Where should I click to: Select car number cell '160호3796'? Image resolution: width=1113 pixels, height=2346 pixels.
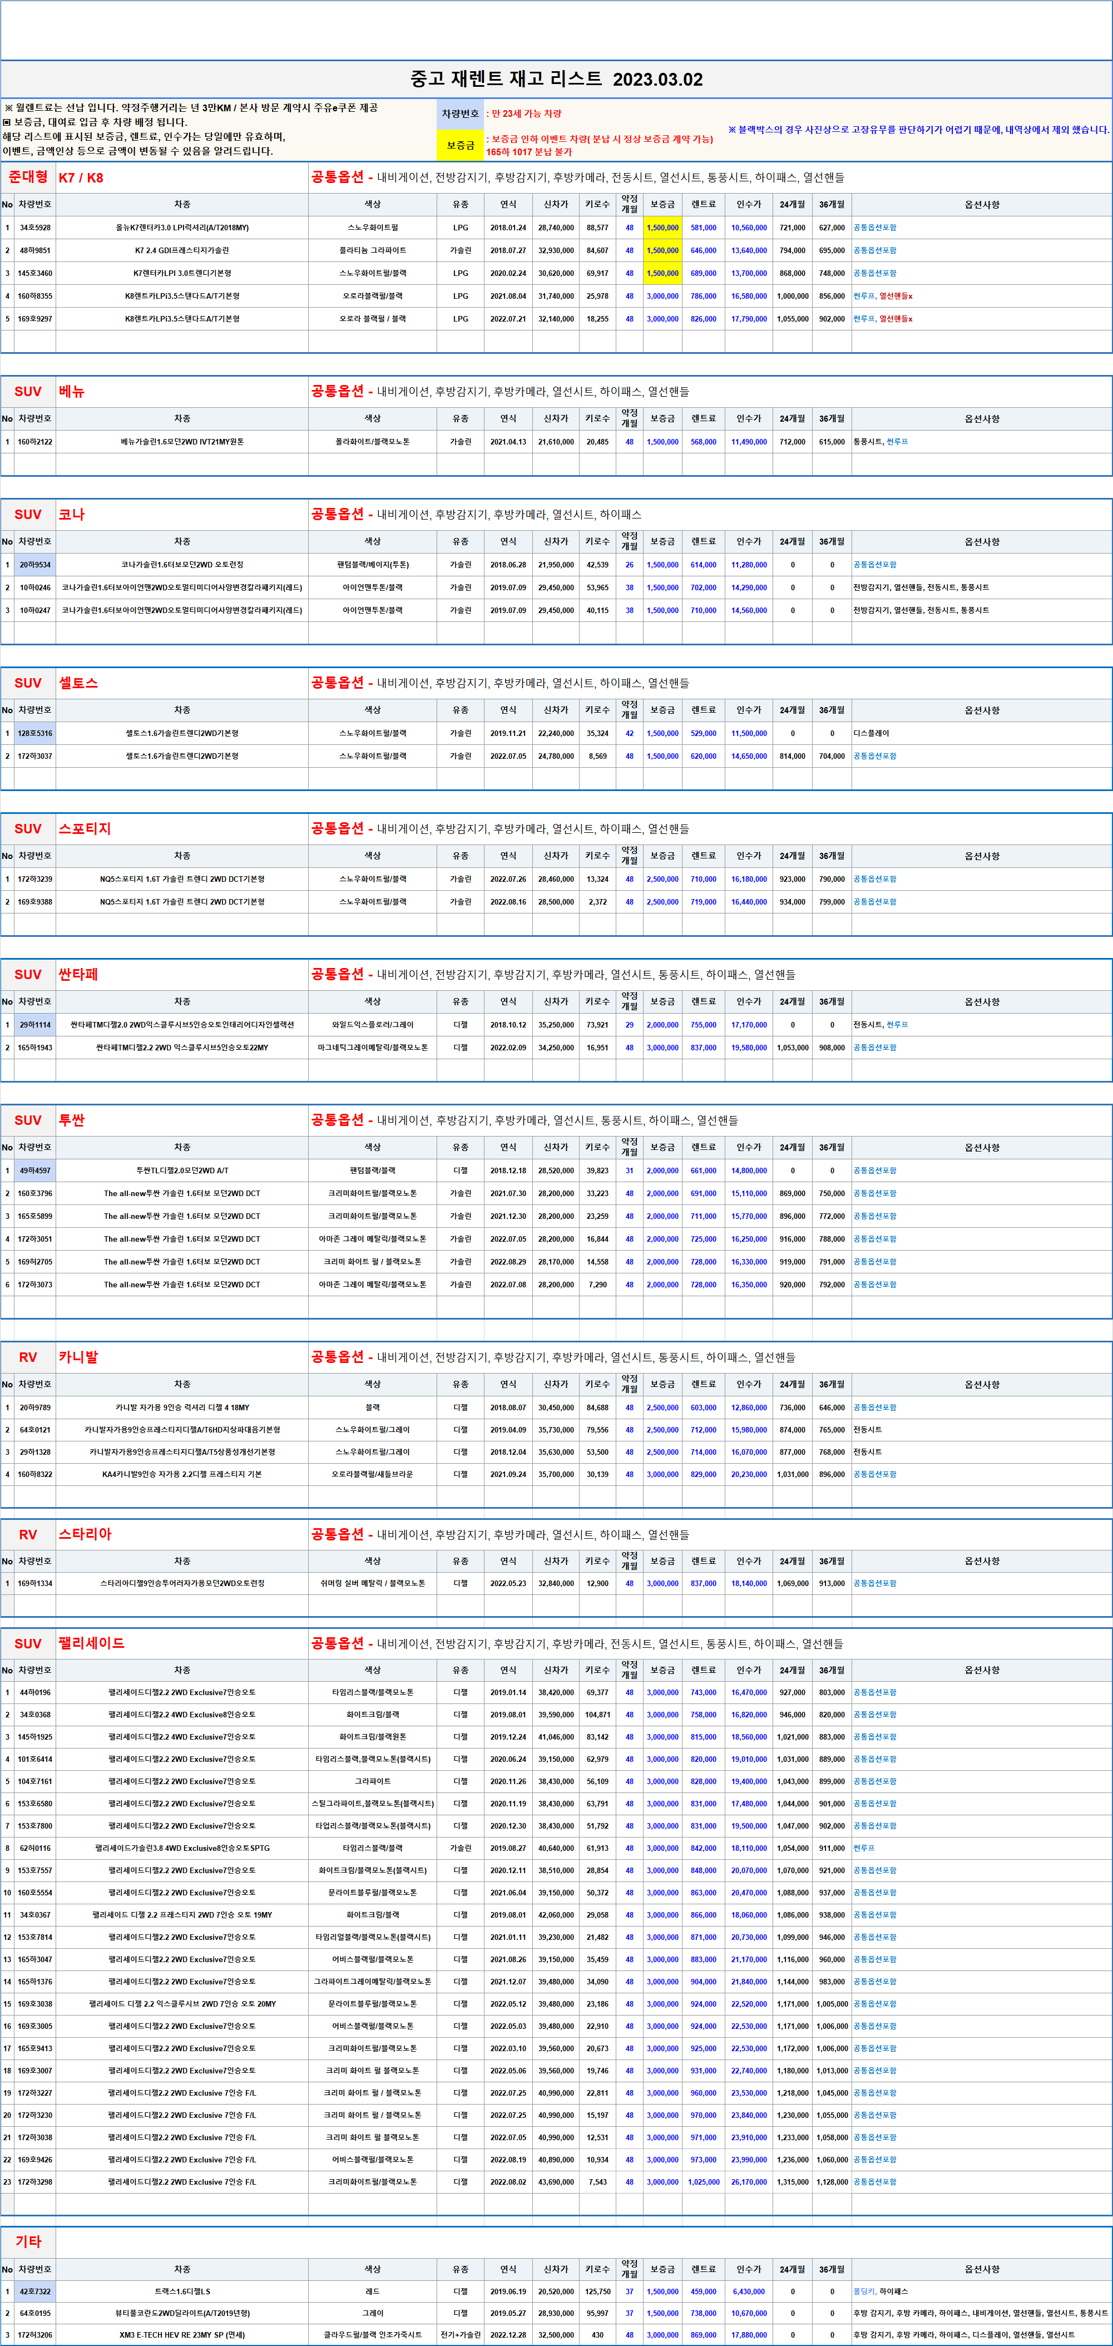tap(36, 1193)
